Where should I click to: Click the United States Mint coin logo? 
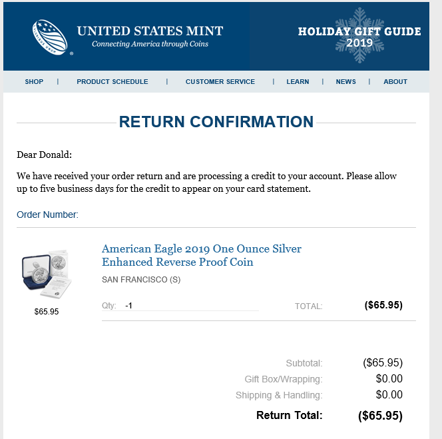click(50, 37)
